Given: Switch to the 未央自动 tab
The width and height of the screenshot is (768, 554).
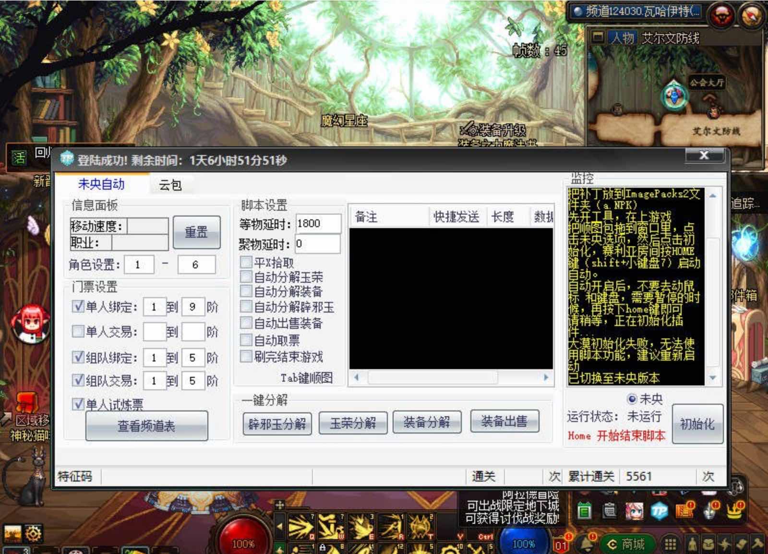Looking at the screenshot, I should tap(101, 184).
